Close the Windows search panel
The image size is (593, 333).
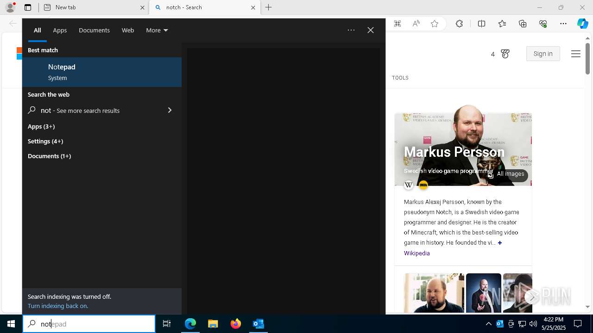[x=371, y=30]
